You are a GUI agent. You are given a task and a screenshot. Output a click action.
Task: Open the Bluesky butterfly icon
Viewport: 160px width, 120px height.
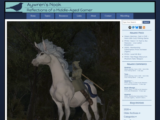[137, 27]
